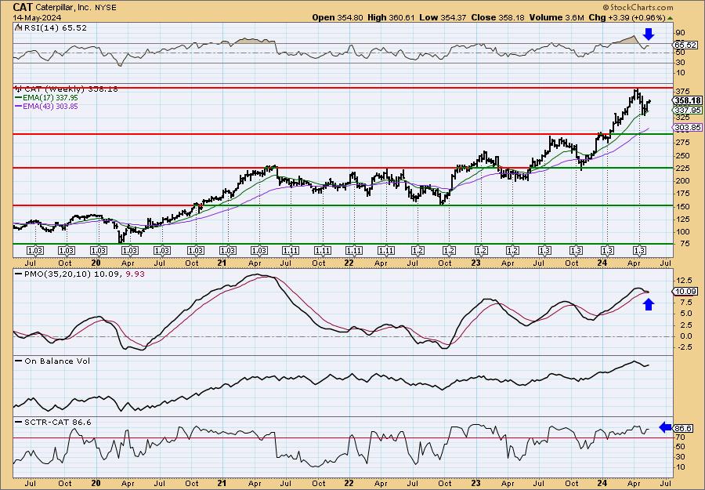Click the 'SCTR-CAT 86.6' panel label
The image size is (705, 490).
click(x=57, y=422)
